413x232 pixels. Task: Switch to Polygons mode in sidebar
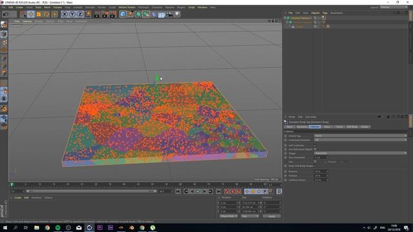coord(4,73)
